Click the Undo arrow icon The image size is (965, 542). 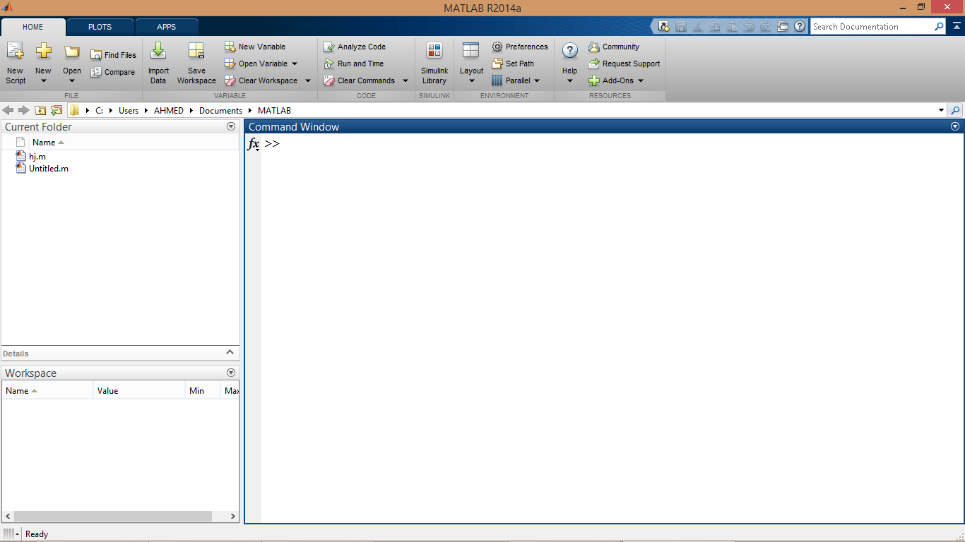[749, 27]
